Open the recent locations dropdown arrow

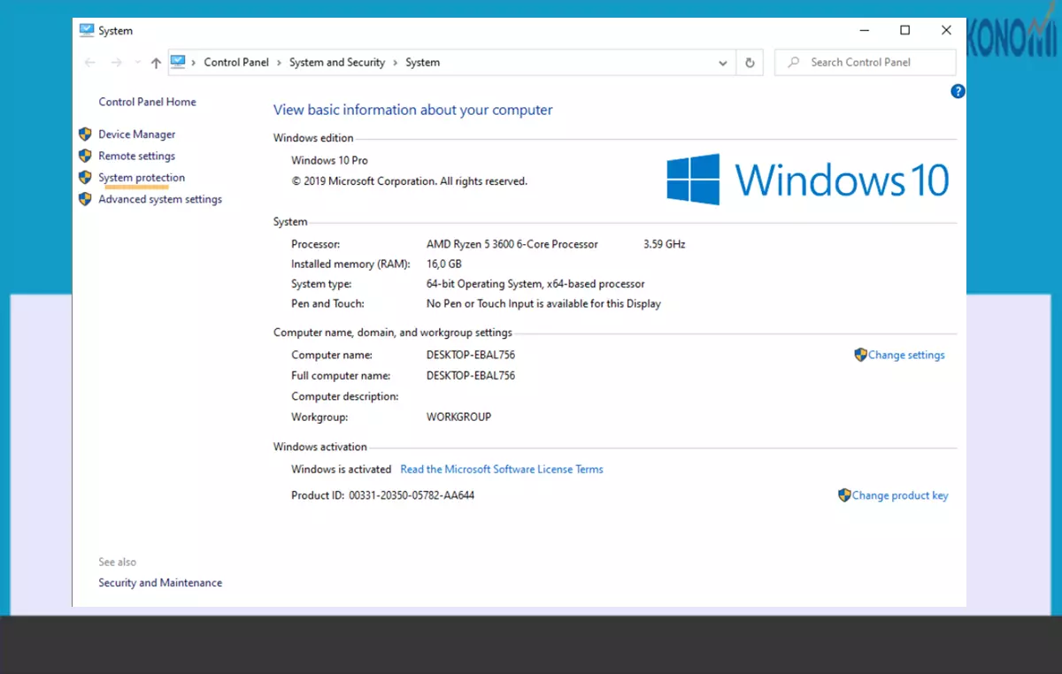pos(137,63)
